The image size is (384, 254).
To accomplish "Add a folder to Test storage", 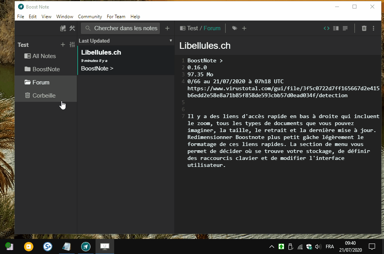I will tap(63, 45).
